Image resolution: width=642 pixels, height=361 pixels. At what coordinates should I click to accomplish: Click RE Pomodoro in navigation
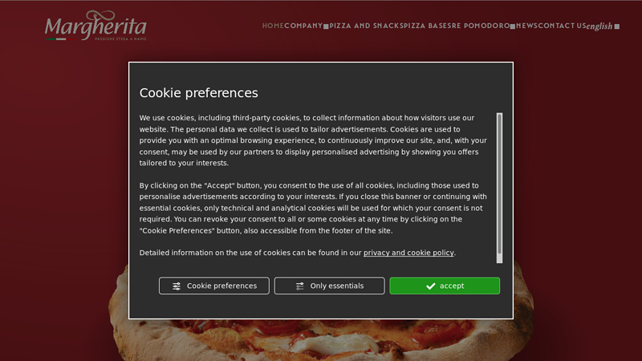(480, 26)
